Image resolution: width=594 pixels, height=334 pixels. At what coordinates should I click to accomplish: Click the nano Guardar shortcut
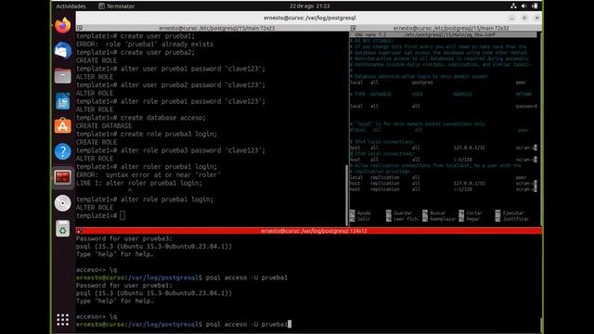pyautogui.click(x=399, y=213)
